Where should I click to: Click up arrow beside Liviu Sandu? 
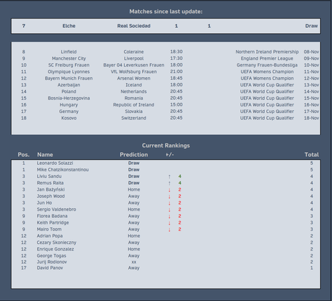click(x=169, y=177)
